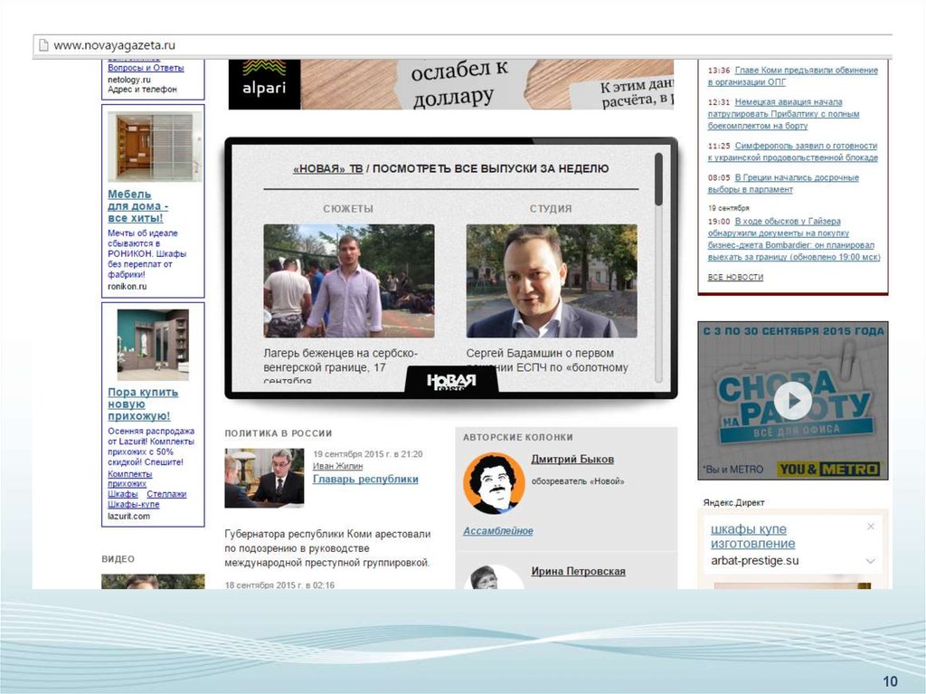The width and height of the screenshot is (926, 694).
Task: Click the netology.ru ad address
Action: coord(128,80)
